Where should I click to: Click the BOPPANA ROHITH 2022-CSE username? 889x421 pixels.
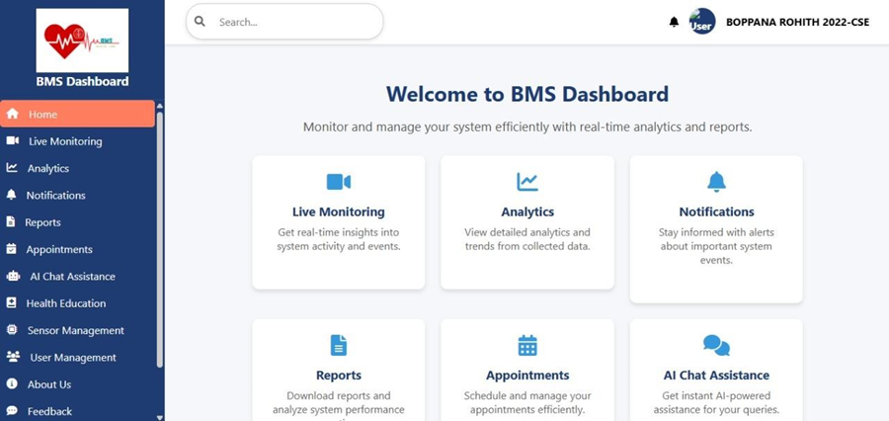(797, 22)
